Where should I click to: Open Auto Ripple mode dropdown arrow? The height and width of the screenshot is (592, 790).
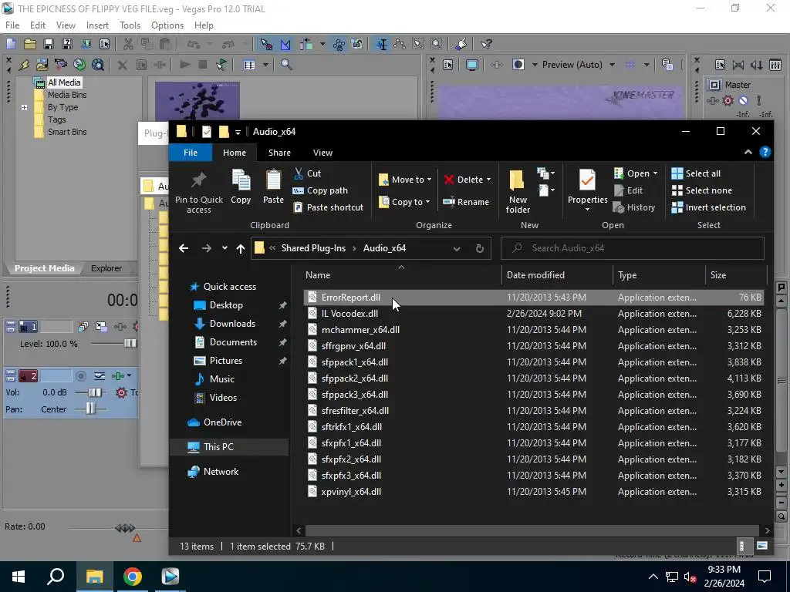(x=322, y=44)
